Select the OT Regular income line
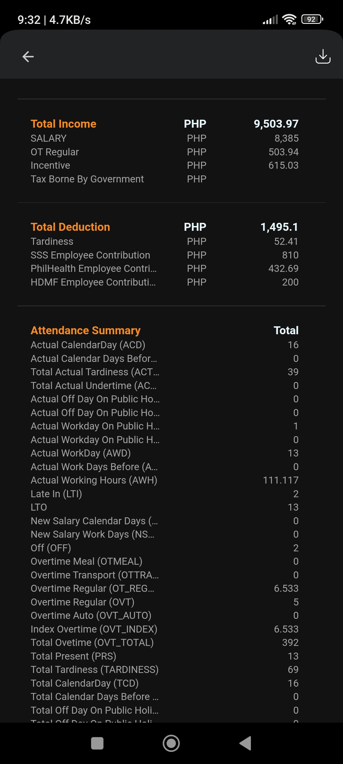 [55, 152]
